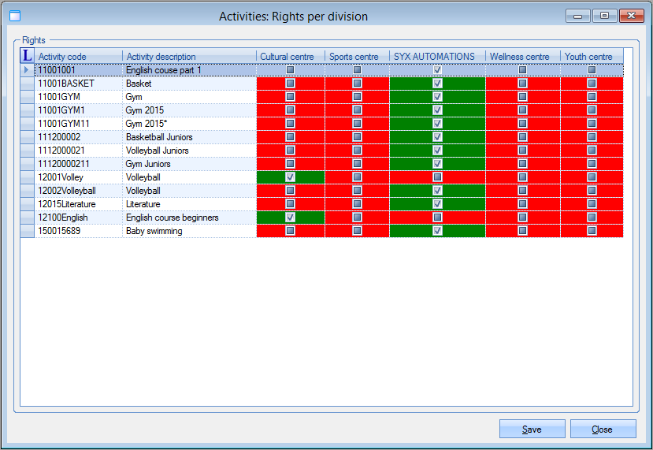Select the 1112000021 activity code cell
The width and height of the screenshot is (653, 450).
click(x=79, y=151)
